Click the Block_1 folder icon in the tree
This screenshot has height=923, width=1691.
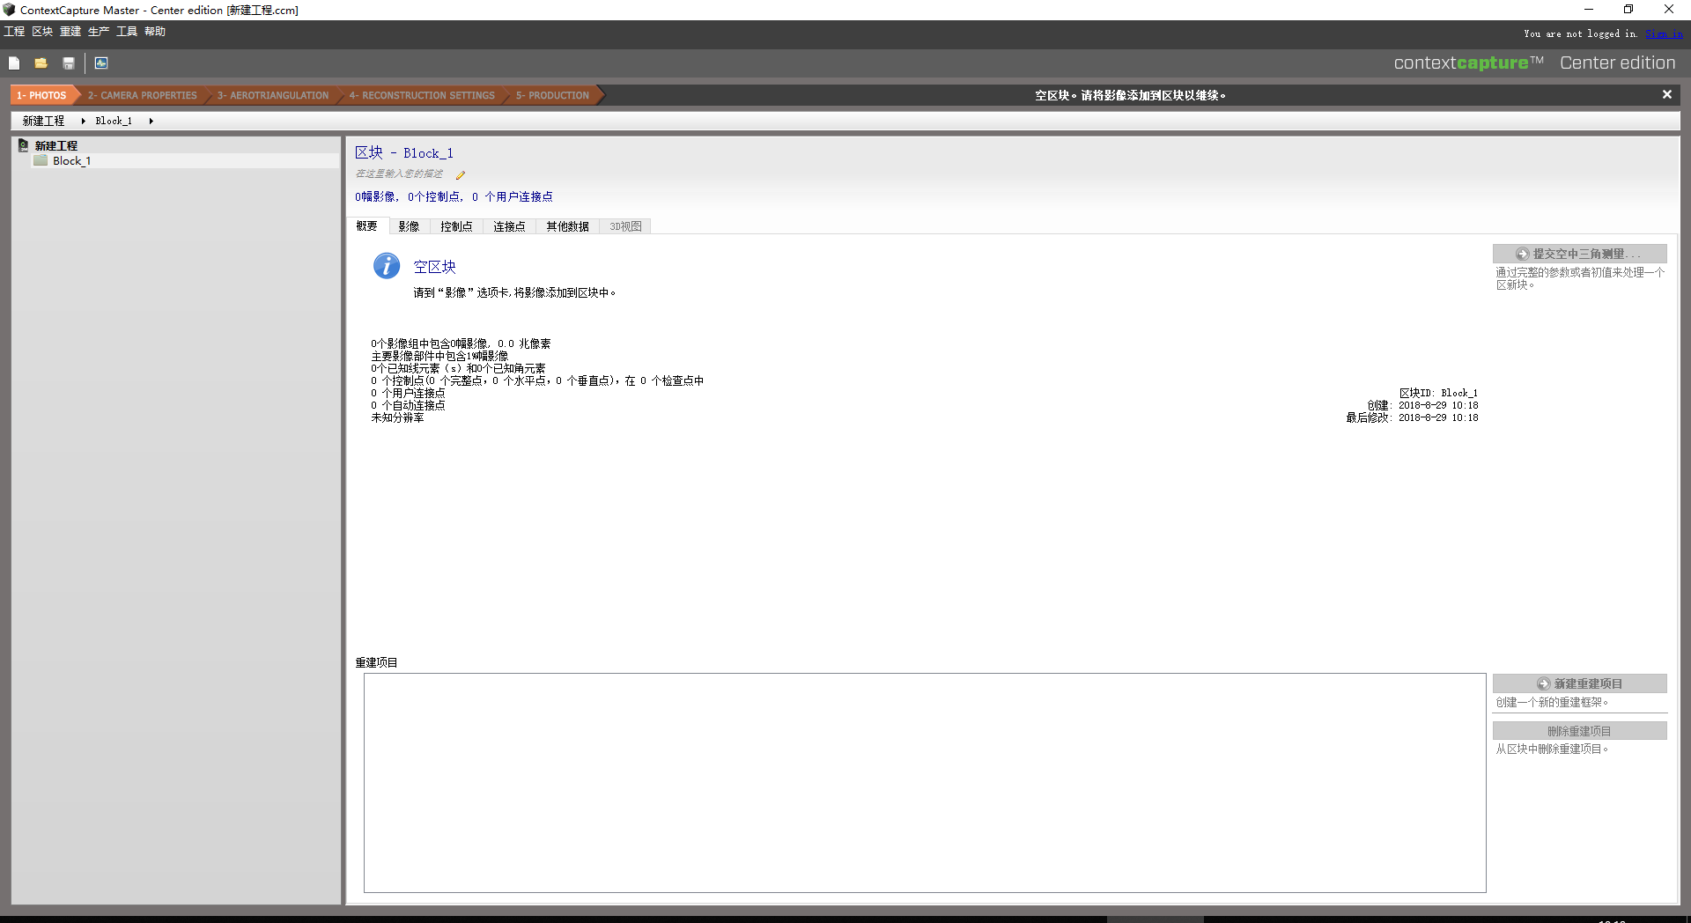[x=41, y=160]
